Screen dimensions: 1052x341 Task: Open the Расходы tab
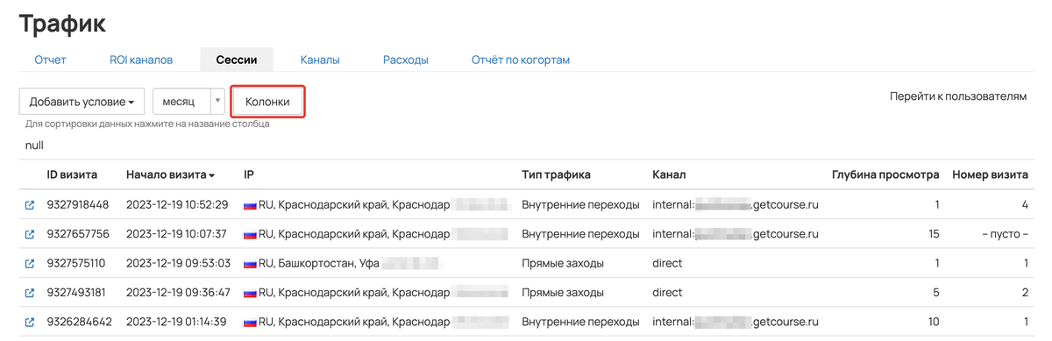coord(405,60)
